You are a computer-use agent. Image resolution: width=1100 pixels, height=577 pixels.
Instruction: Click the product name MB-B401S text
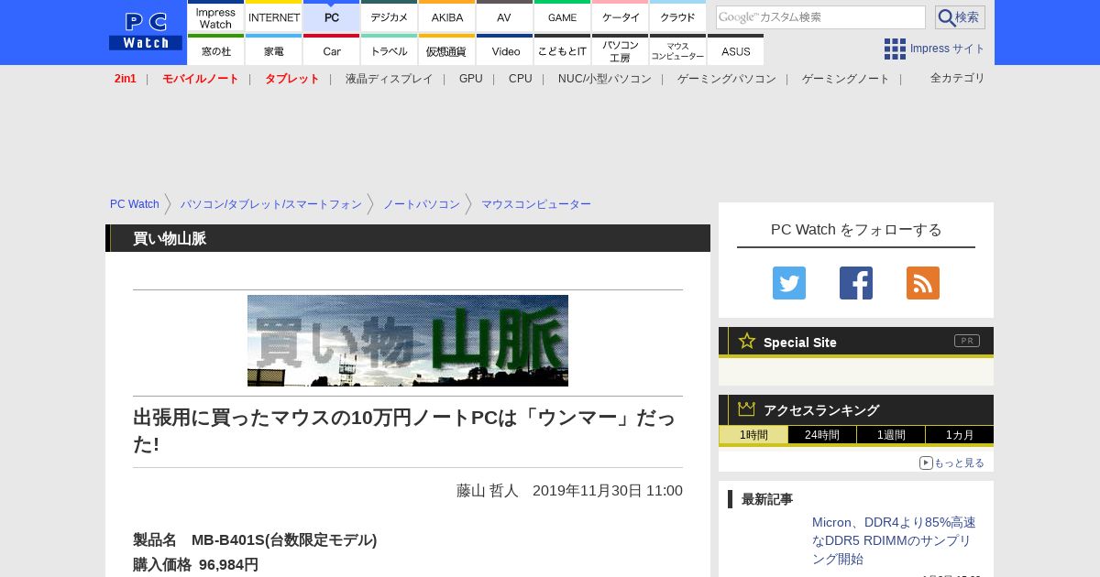coord(284,539)
